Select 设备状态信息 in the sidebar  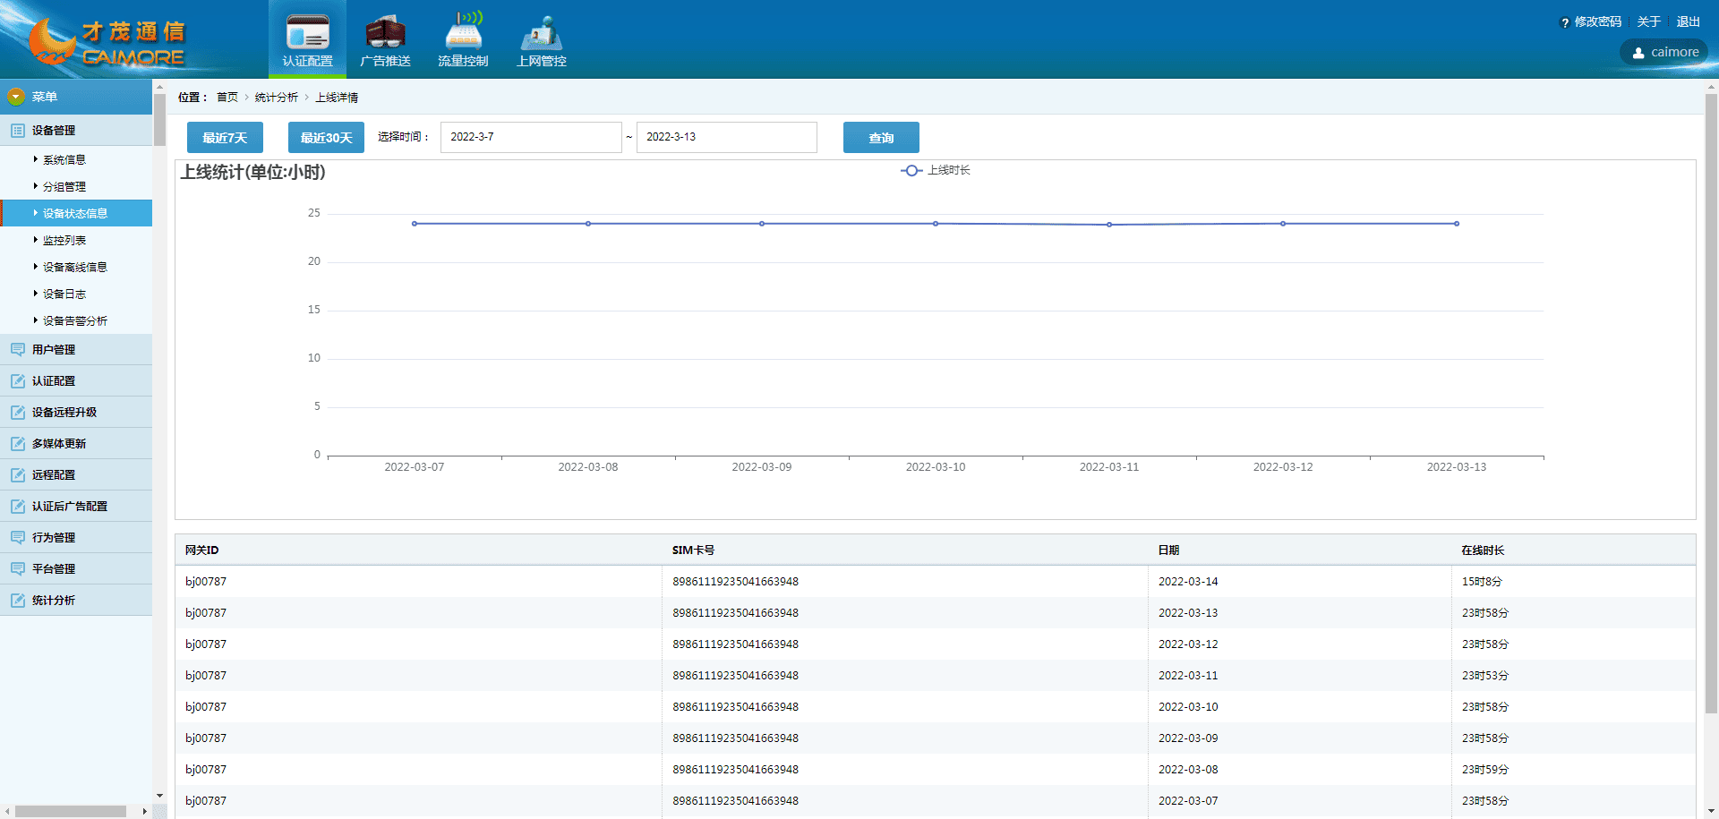(x=75, y=214)
